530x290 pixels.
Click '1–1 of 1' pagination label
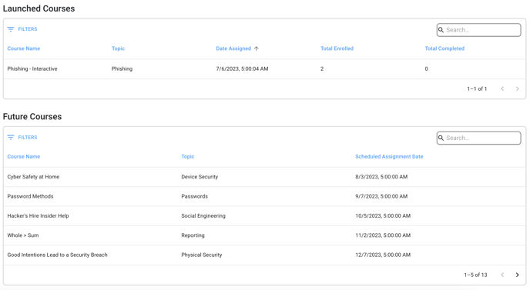point(477,89)
